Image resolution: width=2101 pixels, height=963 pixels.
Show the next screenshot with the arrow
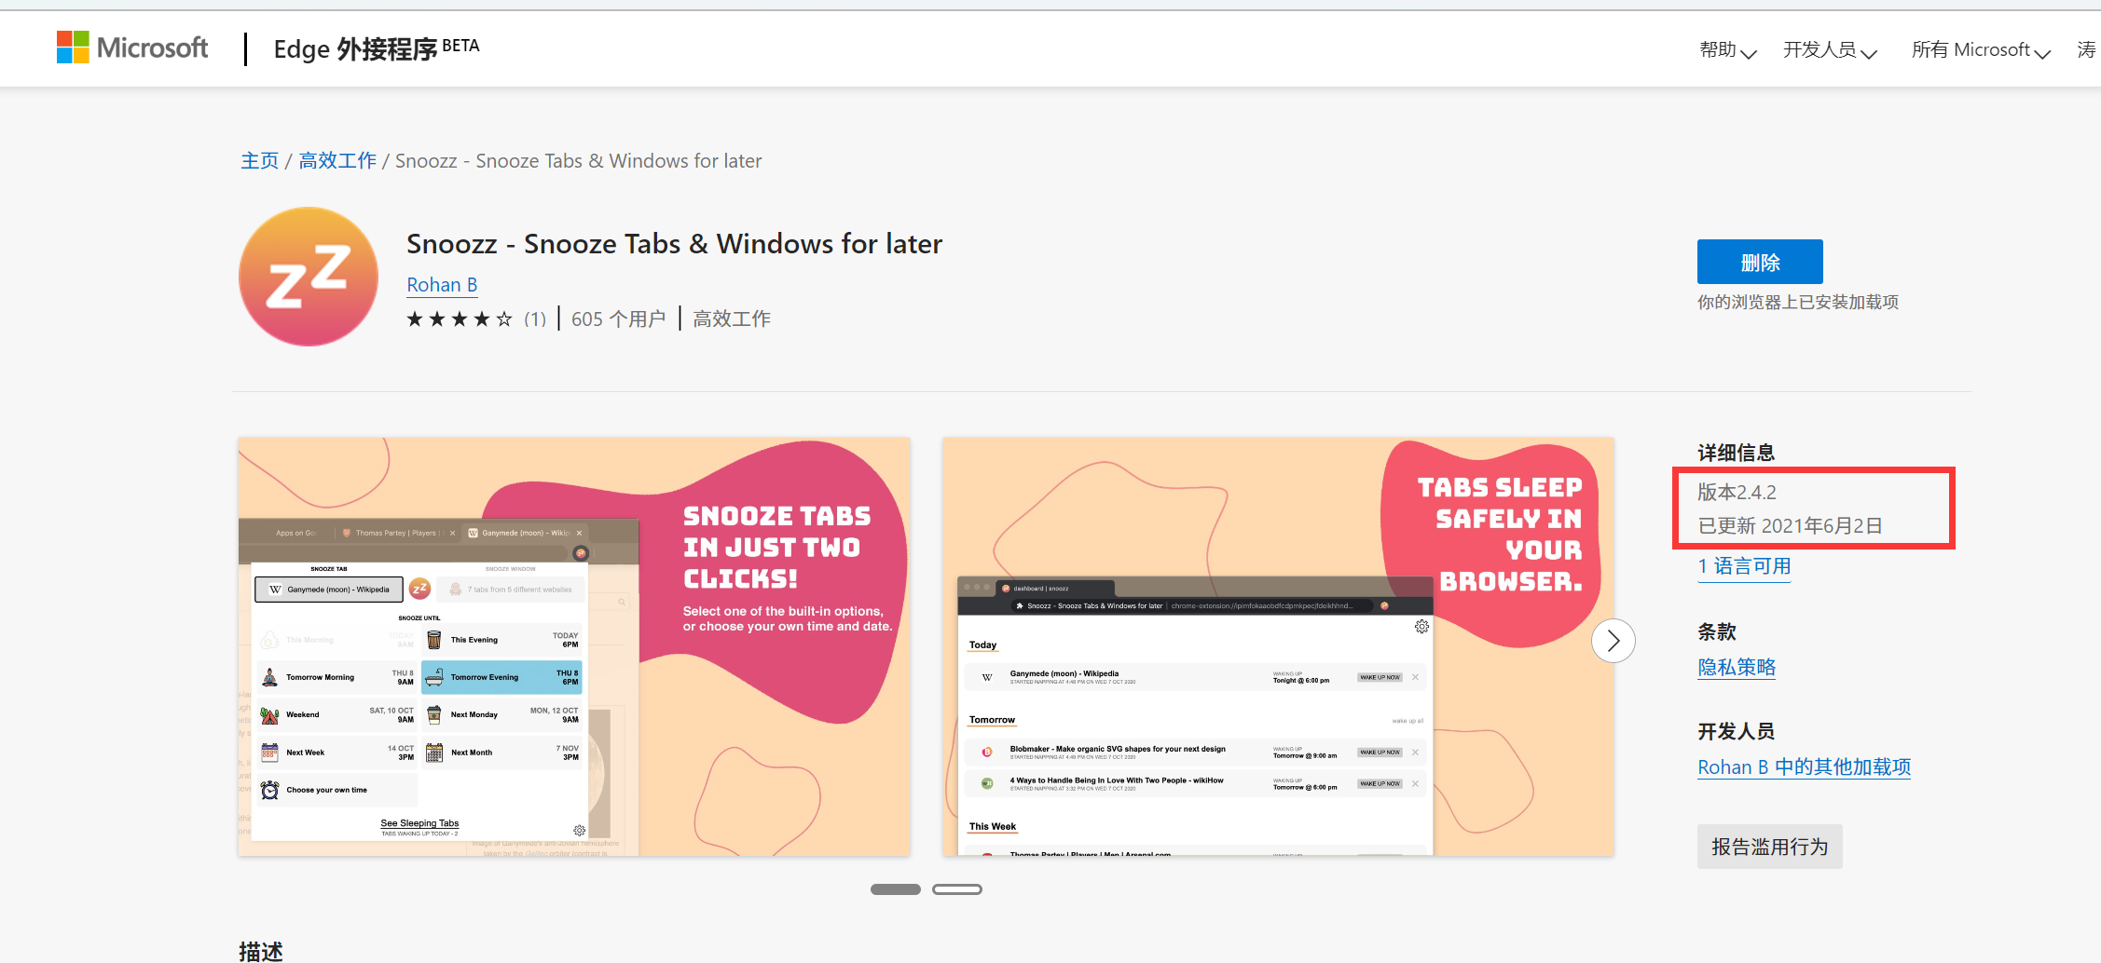pyautogui.click(x=1614, y=641)
